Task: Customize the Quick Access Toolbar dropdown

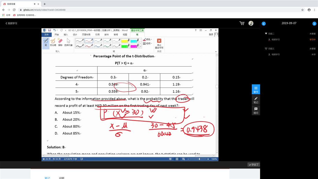Action: point(66,30)
